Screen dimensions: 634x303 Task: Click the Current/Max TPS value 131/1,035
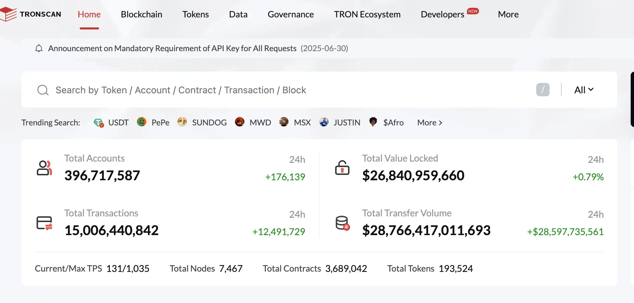[128, 269]
